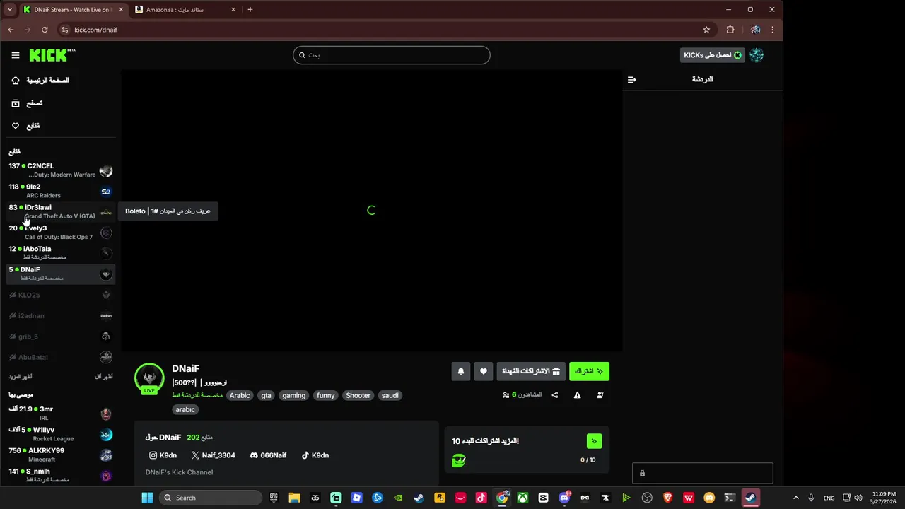Switch to the Amazon.sa tab
This screenshot has width=905, height=509.
(185, 9)
